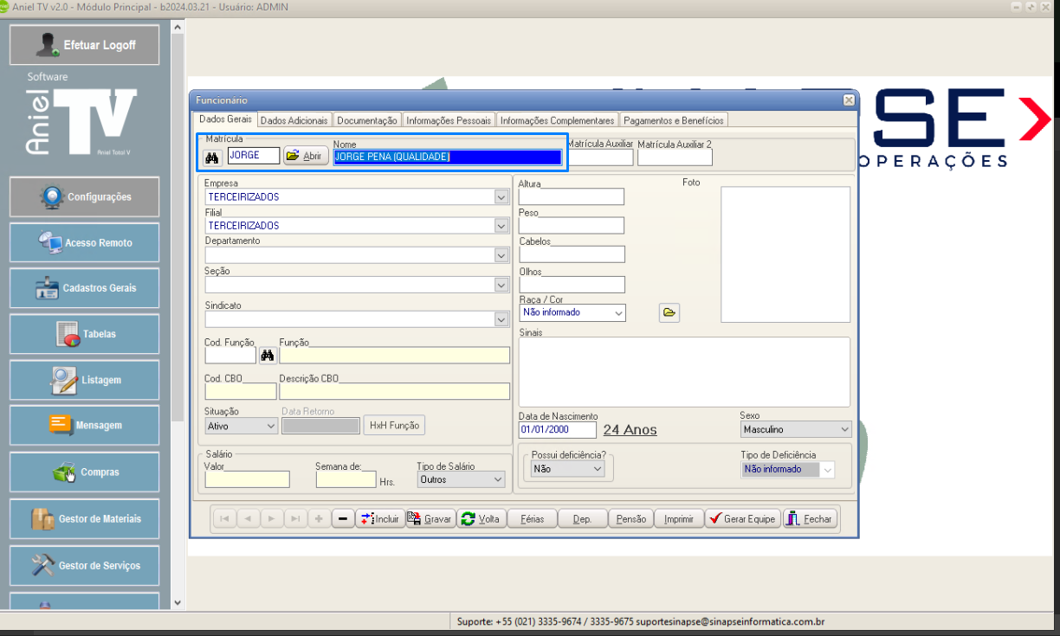Expand the Empresa dropdown
Screen dimensions: 1060x636
click(x=501, y=197)
